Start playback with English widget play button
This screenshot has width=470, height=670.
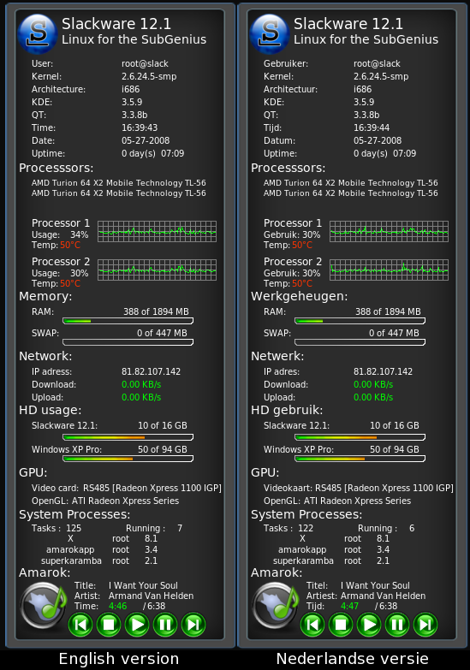[x=137, y=625]
